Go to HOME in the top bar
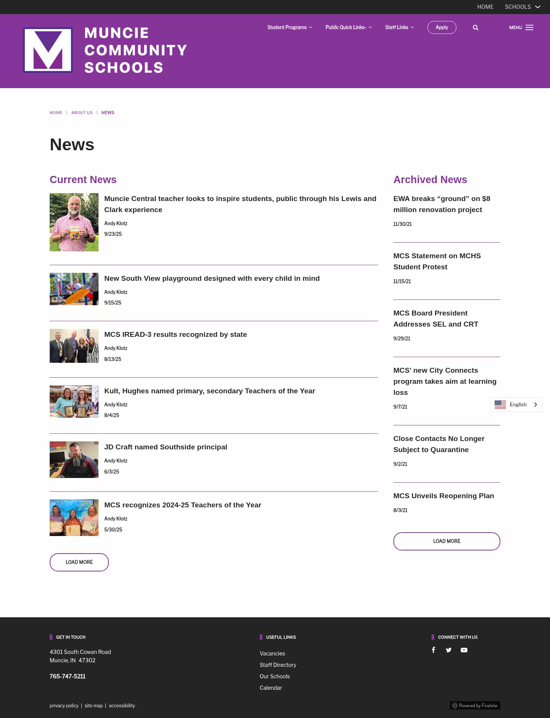 (485, 7)
